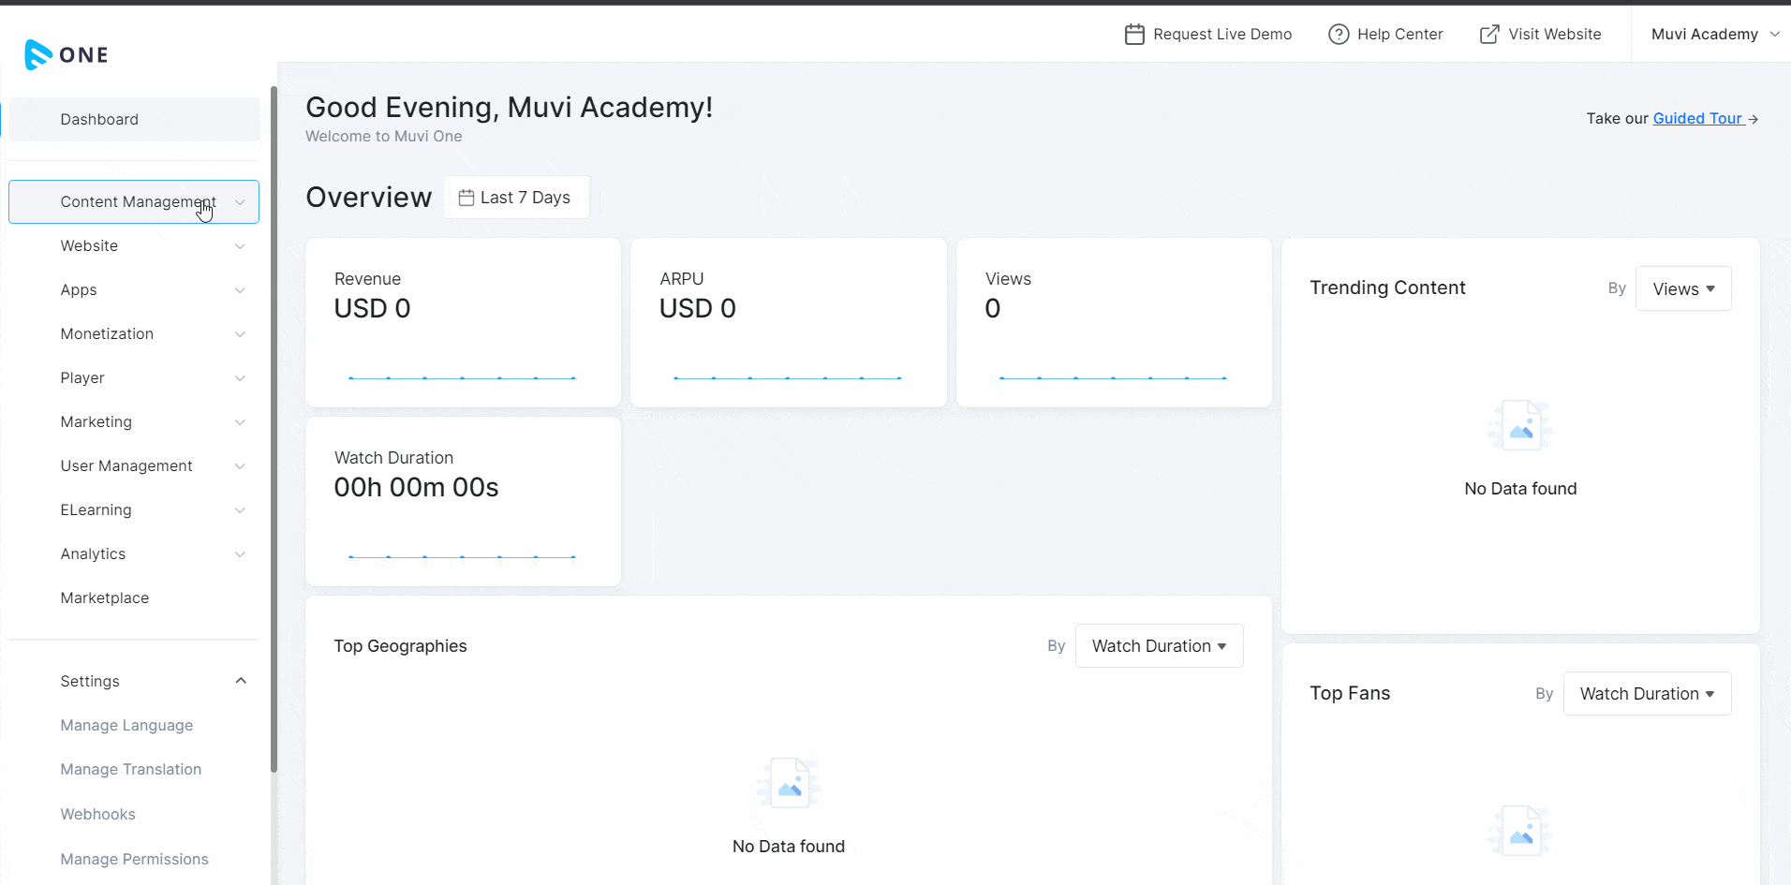Click the Settings menu item
Screen dimensions: 1791x885
134,681
